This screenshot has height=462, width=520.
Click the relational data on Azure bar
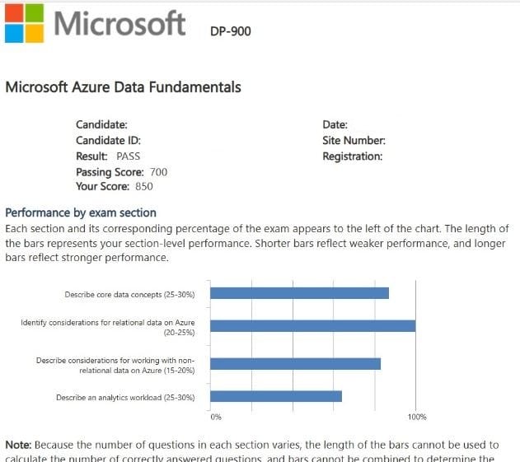tap(312, 326)
